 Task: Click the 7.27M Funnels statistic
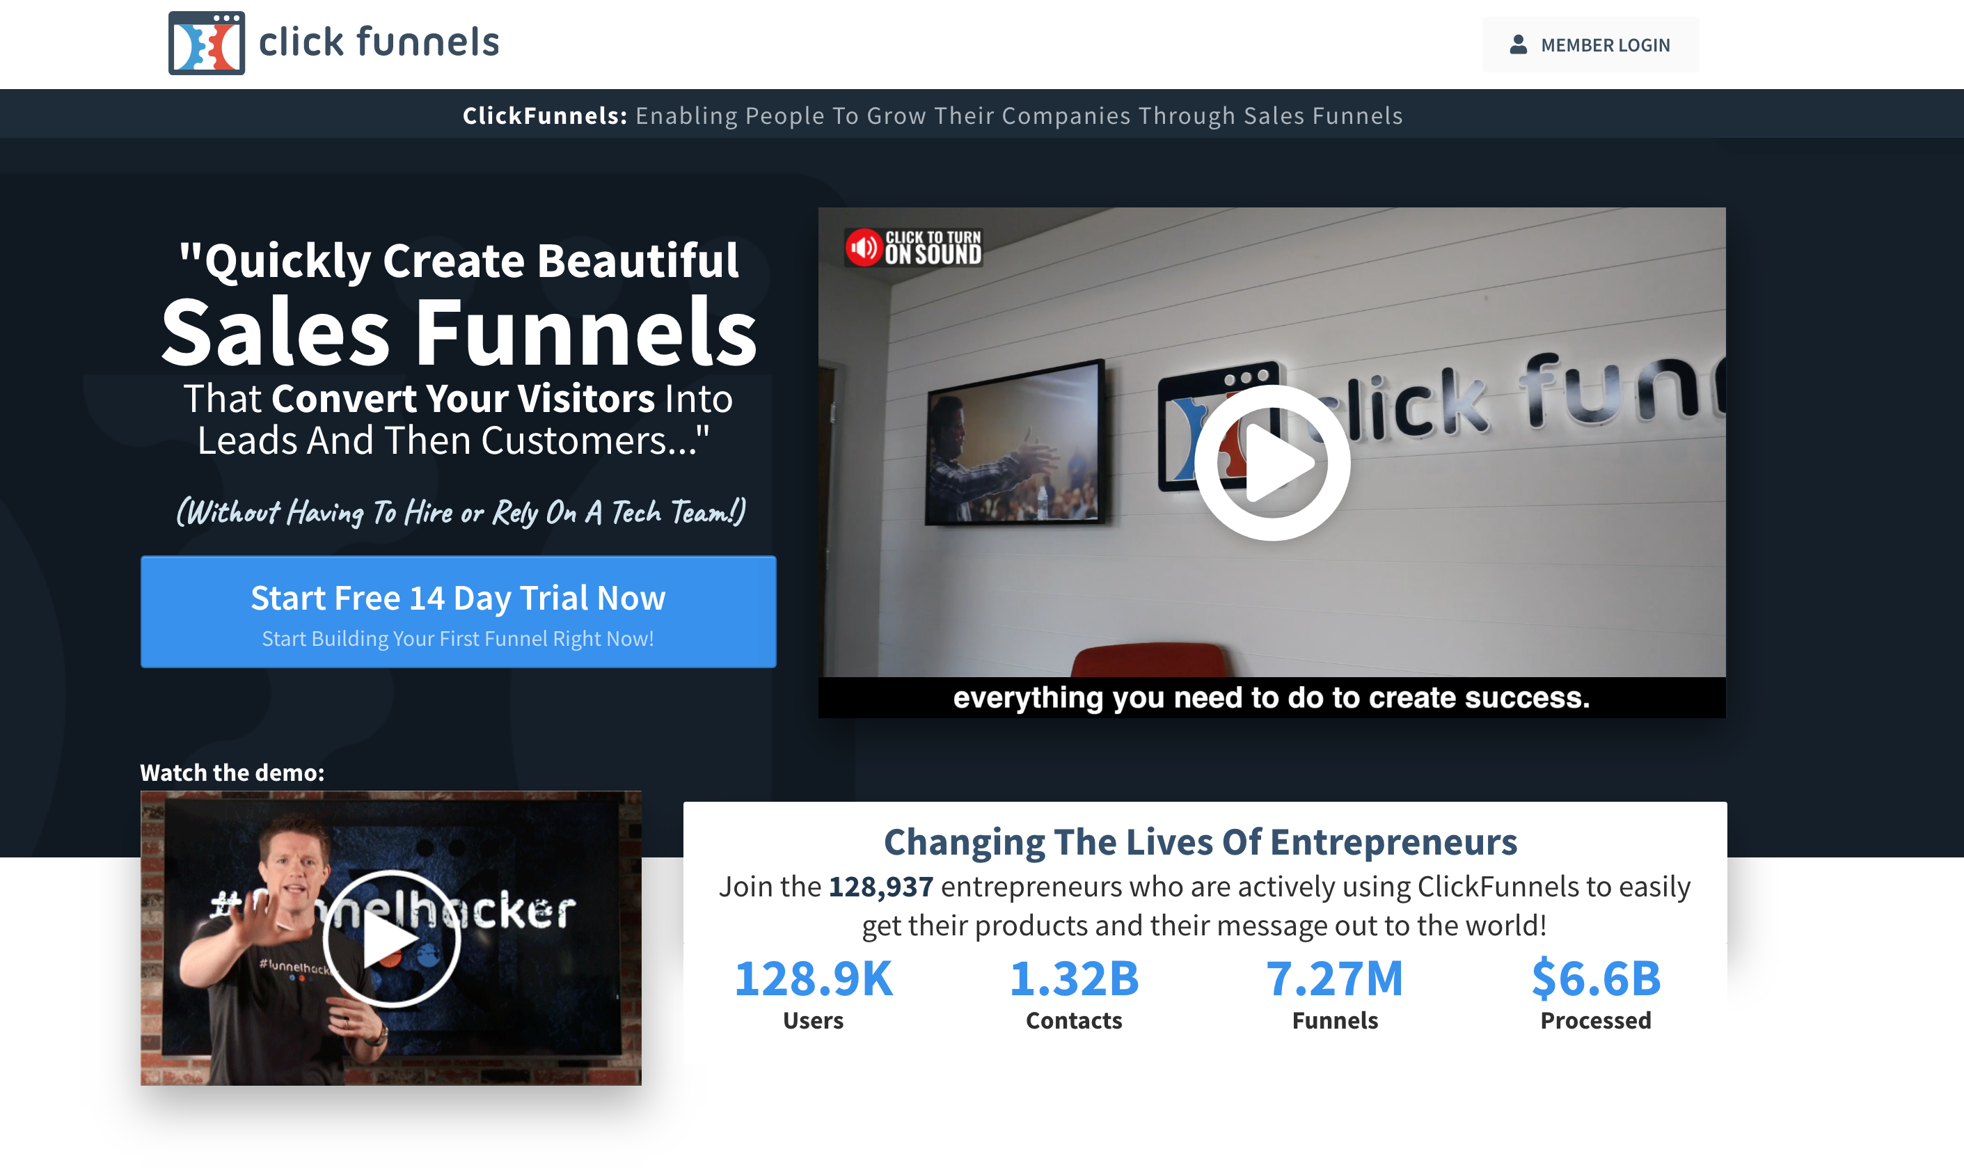click(x=1335, y=994)
